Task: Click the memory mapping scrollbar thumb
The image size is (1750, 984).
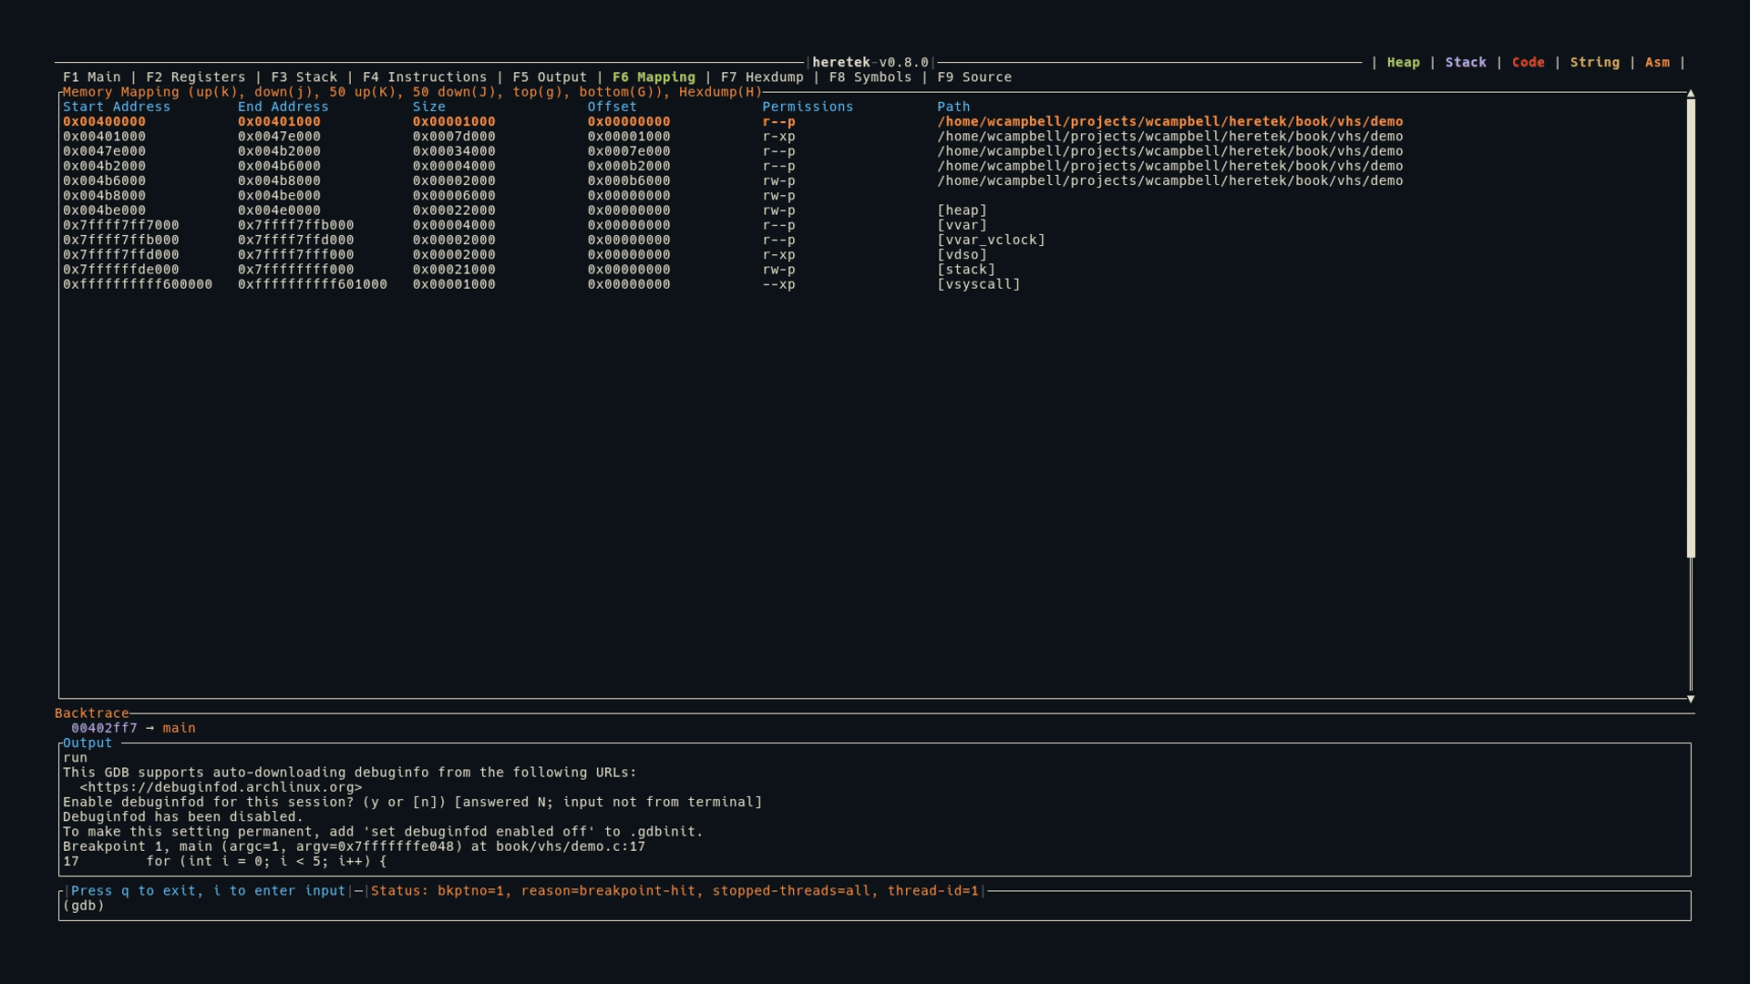Action: (x=1691, y=328)
